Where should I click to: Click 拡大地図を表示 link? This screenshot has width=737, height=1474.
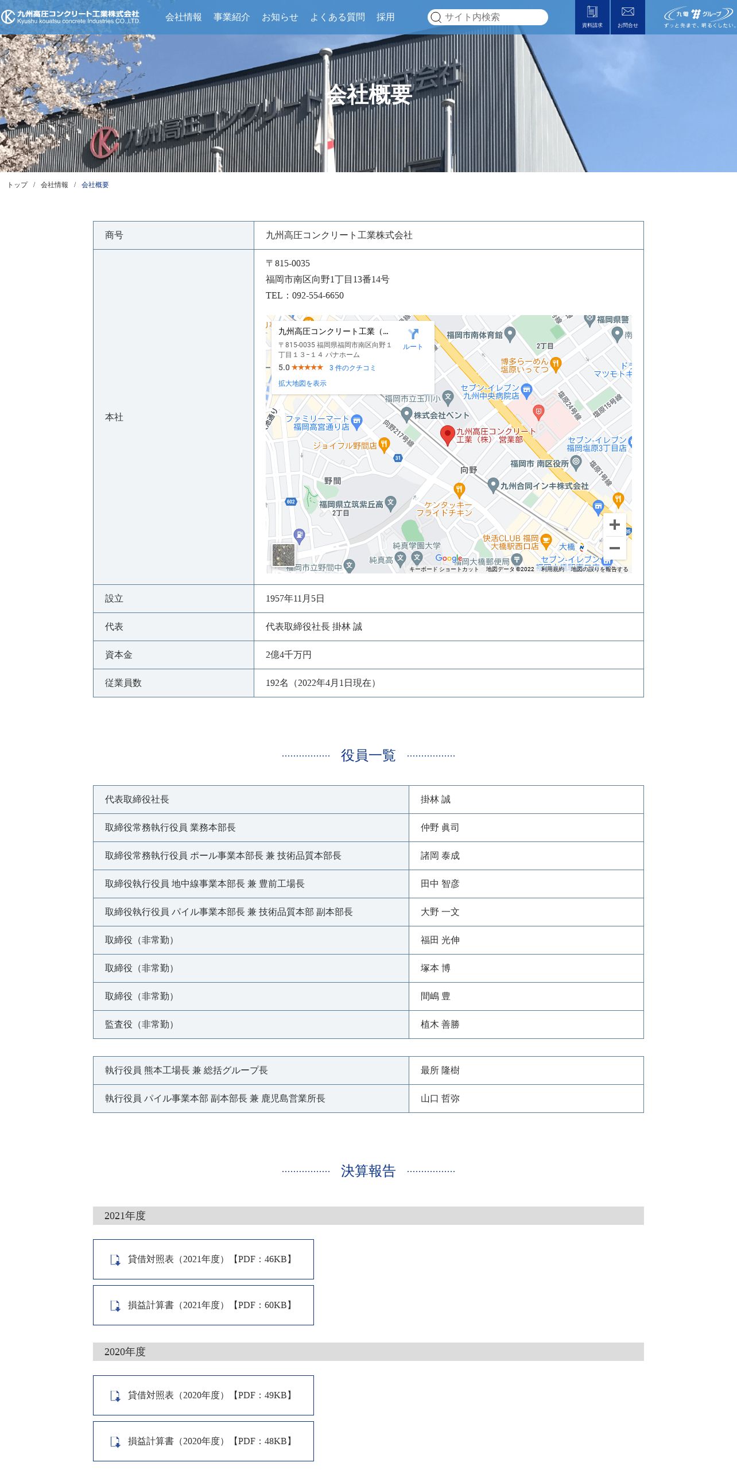click(302, 383)
